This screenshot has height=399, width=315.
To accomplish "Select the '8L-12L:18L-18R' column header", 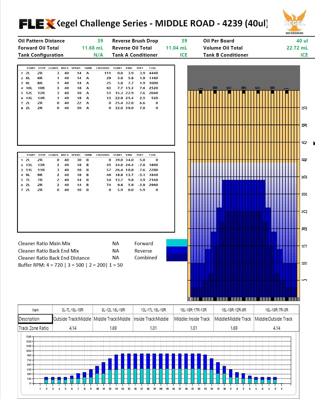I will click(x=113, y=310).
